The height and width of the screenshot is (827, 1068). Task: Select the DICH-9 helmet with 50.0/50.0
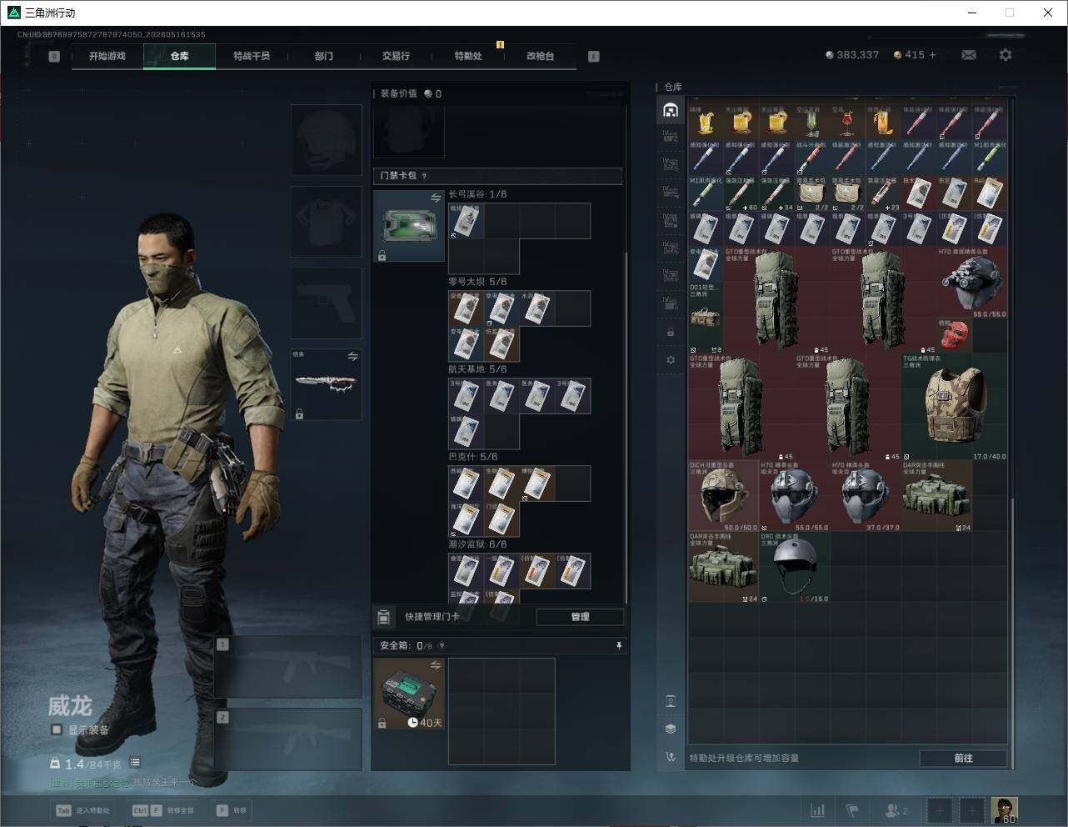coord(724,496)
